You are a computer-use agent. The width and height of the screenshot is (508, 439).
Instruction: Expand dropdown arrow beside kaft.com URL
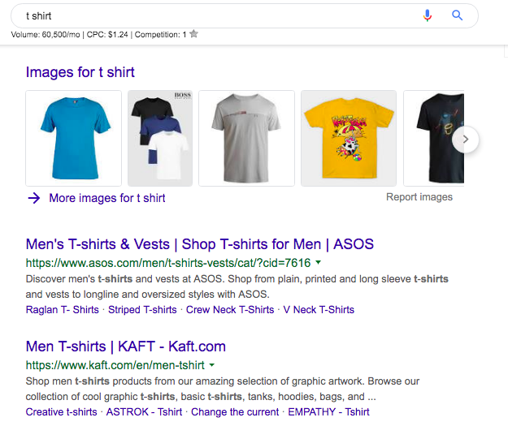click(x=212, y=365)
